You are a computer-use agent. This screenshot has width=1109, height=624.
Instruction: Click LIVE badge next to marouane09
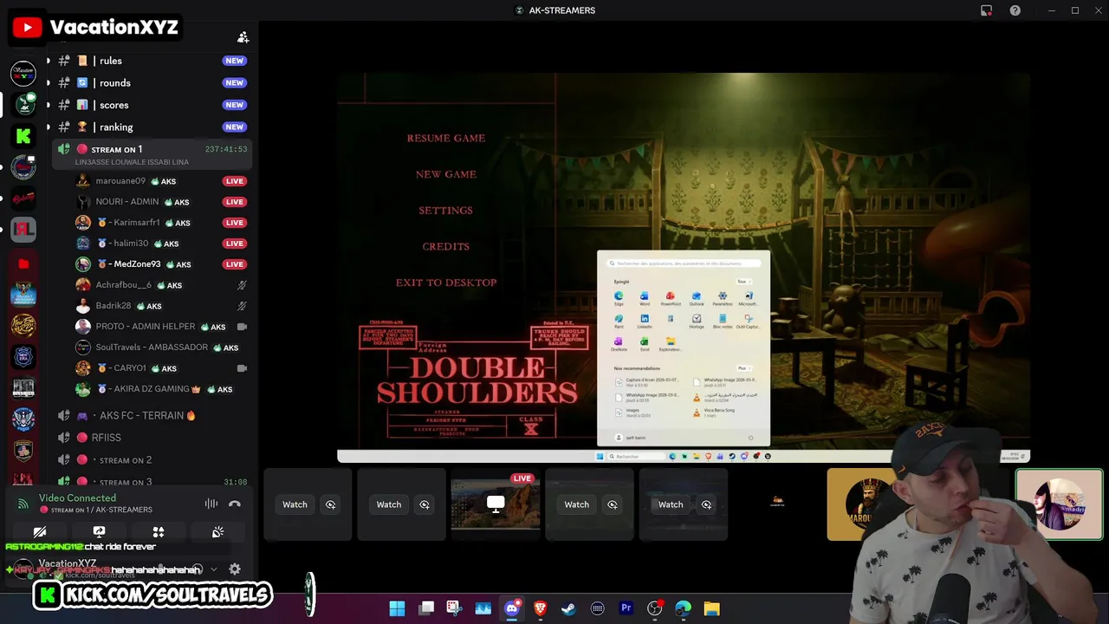point(234,181)
